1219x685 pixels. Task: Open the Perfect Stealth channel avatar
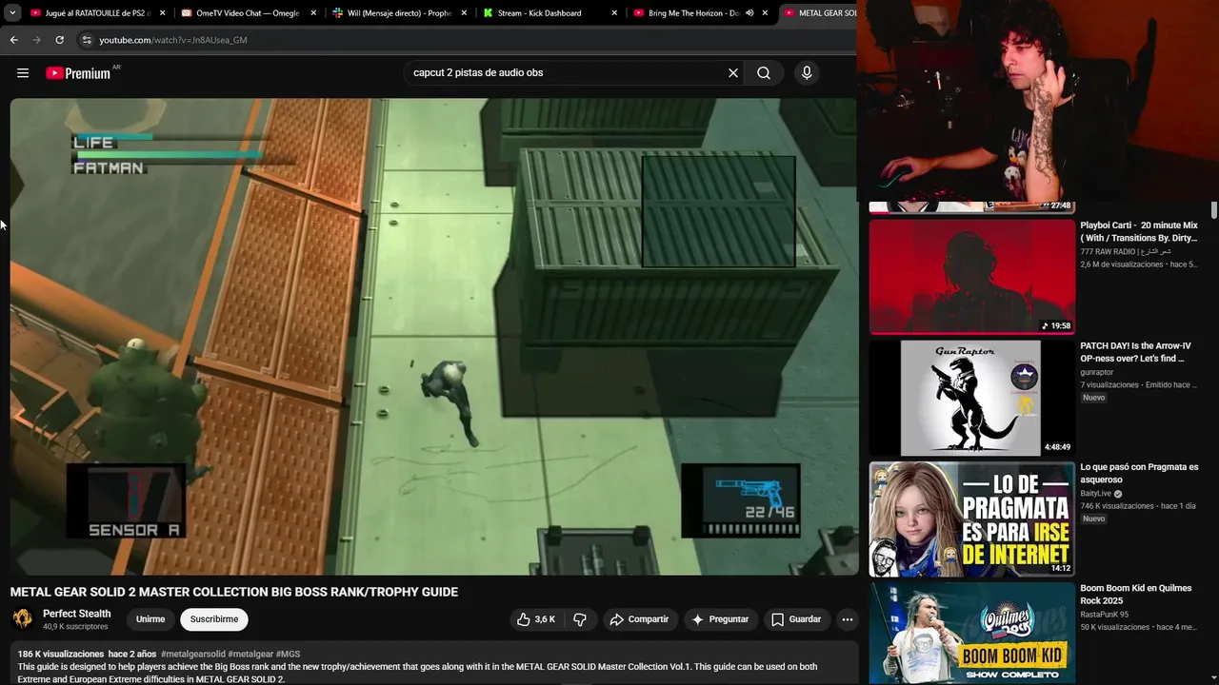coord(22,619)
